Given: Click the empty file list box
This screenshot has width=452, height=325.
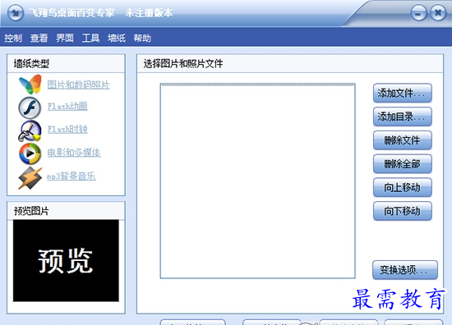Looking at the screenshot, I should tap(258, 181).
